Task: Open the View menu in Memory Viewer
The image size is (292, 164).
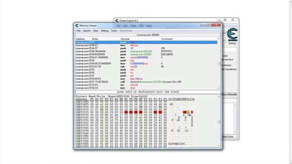Action: pos(95,31)
